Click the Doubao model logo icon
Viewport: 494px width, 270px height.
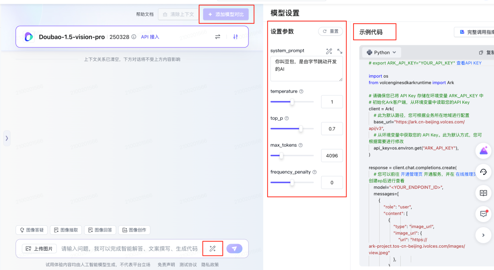(x=29, y=37)
